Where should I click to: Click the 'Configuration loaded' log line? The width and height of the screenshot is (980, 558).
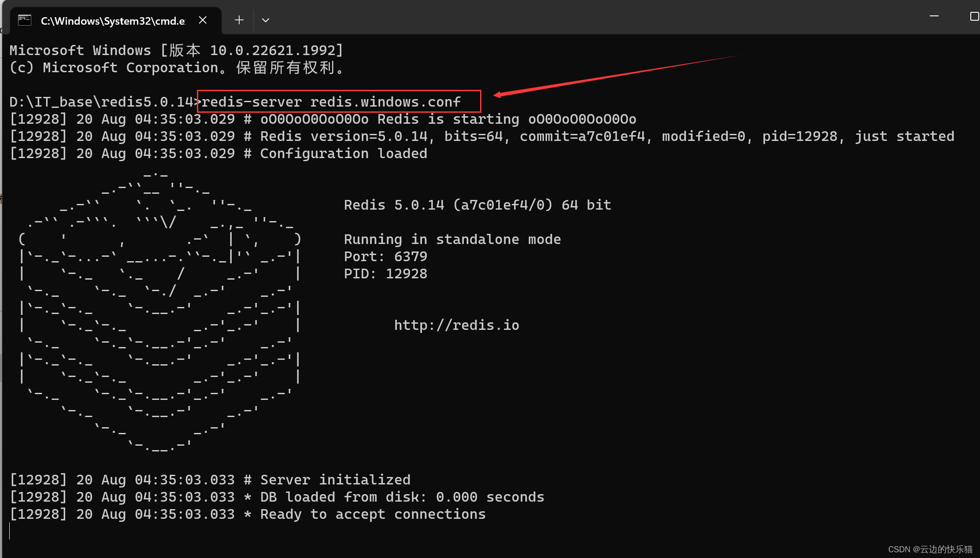(218, 153)
